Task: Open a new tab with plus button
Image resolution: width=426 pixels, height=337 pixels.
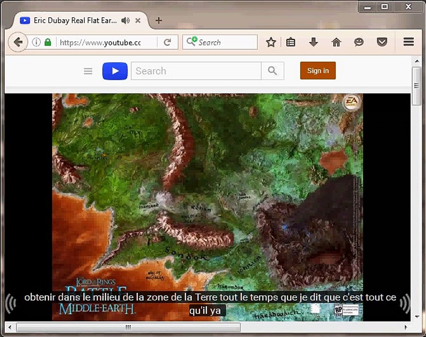Action: [159, 20]
